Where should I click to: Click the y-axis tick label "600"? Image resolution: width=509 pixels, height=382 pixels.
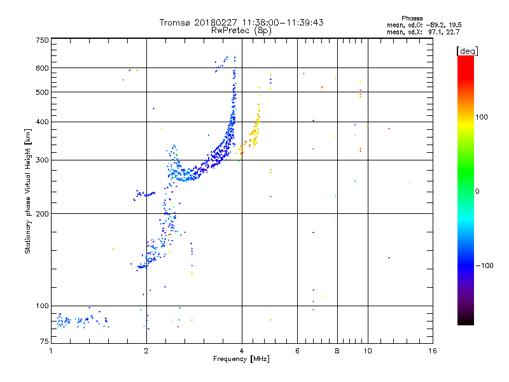point(42,68)
